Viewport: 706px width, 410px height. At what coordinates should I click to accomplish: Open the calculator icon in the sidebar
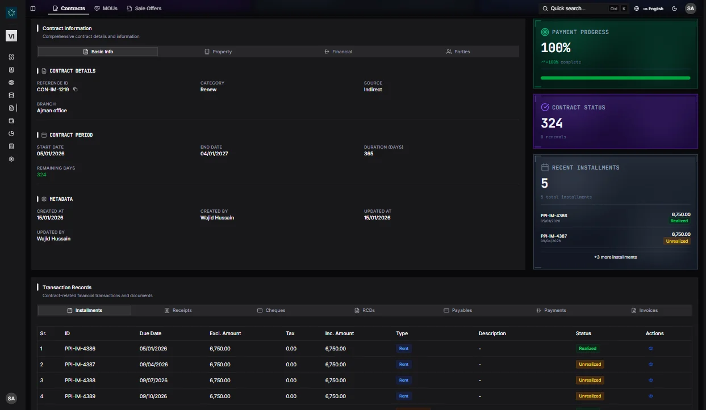tap(11, 146)
